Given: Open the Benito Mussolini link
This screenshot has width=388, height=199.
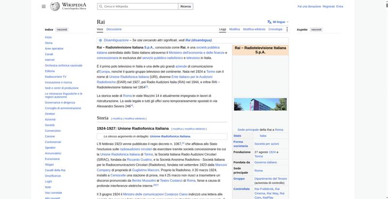Looking at the screenshot, I should (144, 181).
